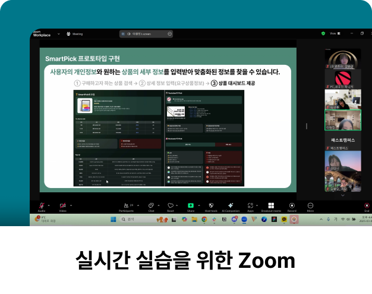372x294 pixels.
Task: Open the taskbar clock and date
Action: click(x=365, y=219)
